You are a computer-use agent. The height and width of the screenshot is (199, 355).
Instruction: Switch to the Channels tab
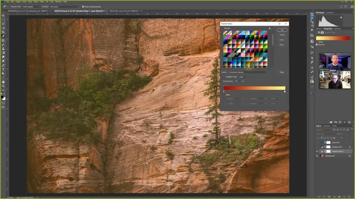[x=326, y=126]
